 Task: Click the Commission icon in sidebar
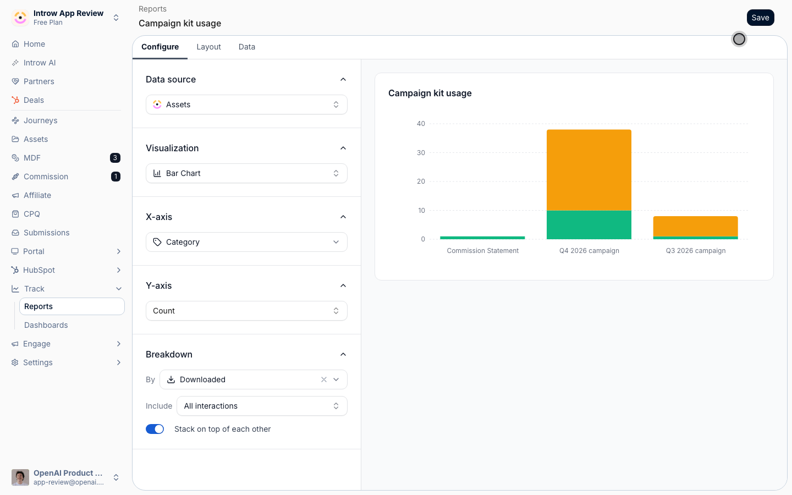[15, 177]
